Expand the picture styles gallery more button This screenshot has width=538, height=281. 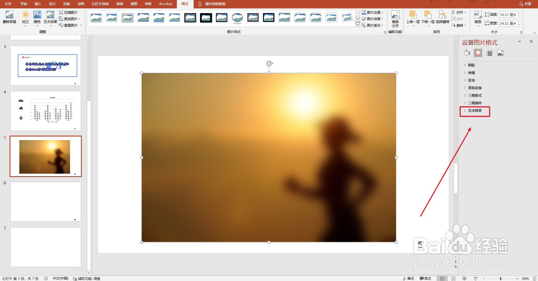[358, 25]
